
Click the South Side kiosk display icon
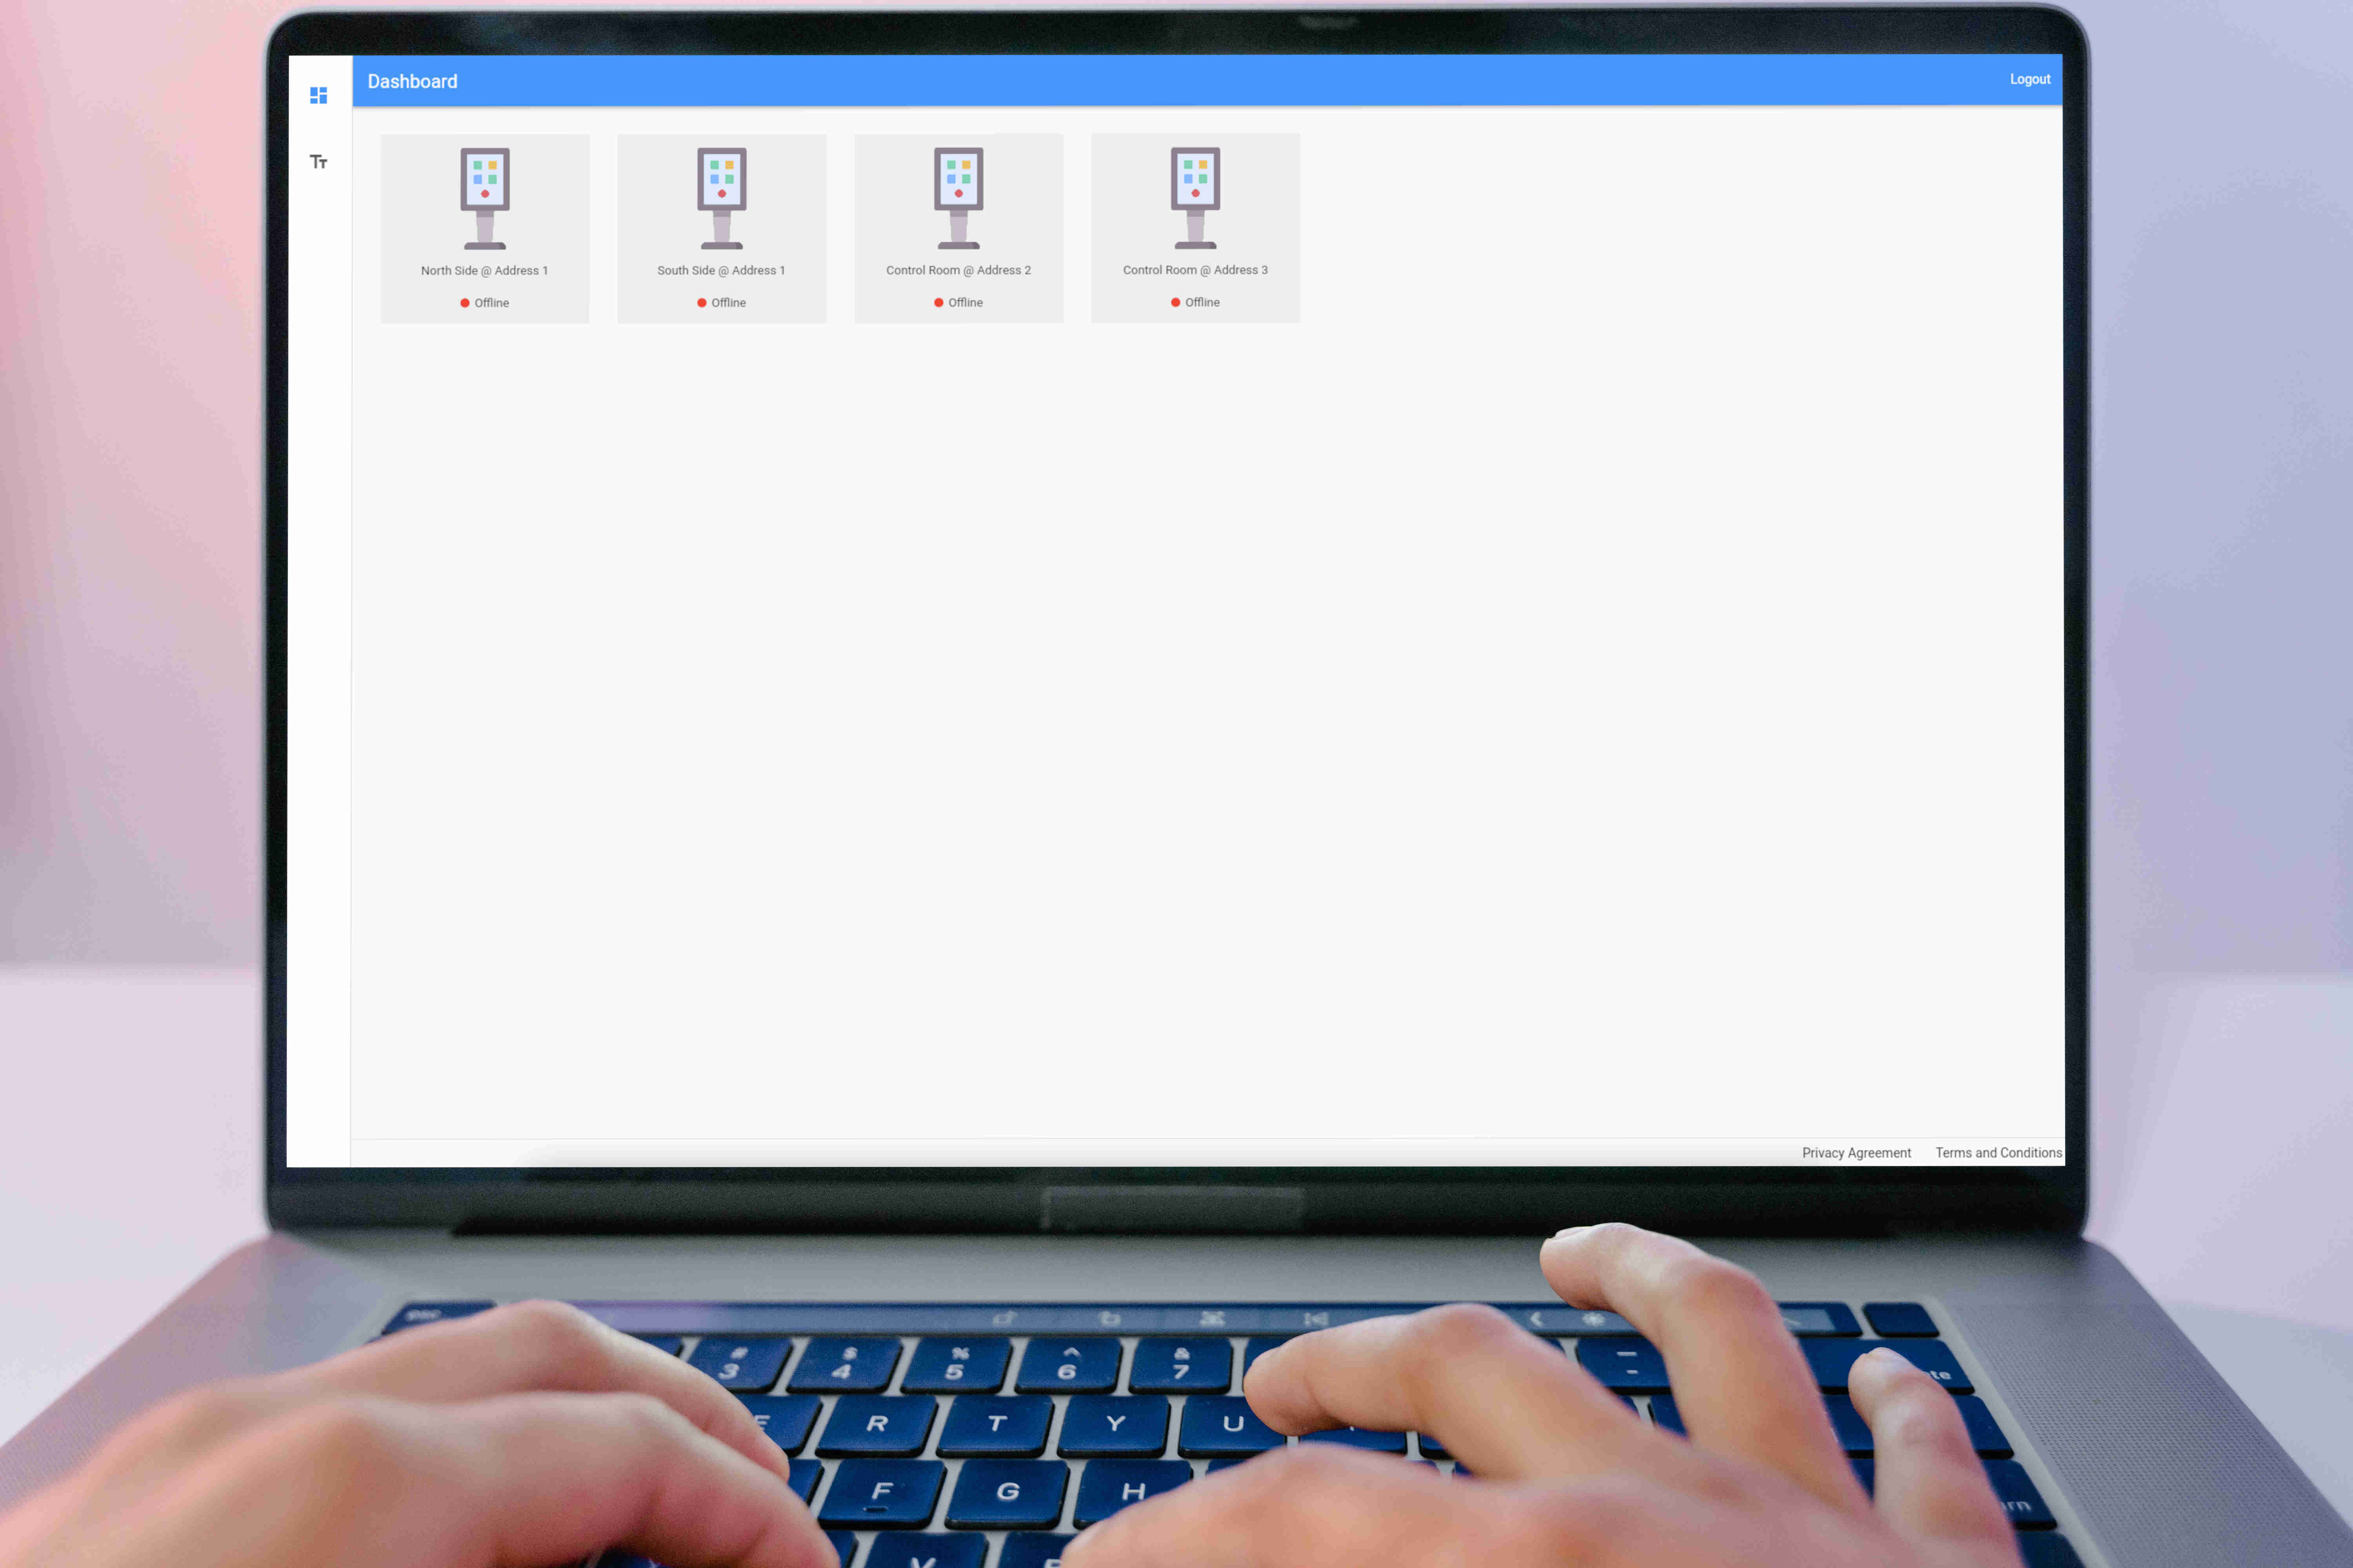coord(721,195)
